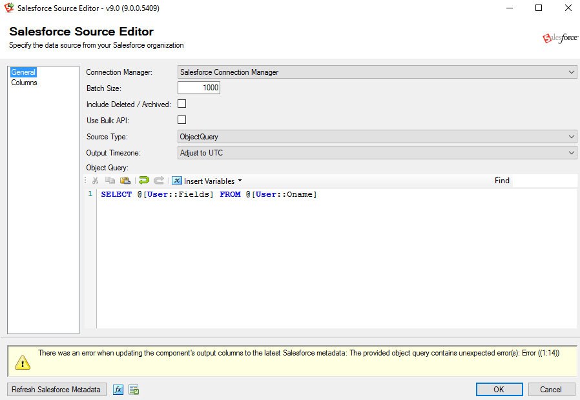The width and height of the screenshot is (580, 400).
Task: Click the Copy icon in query toolbar
Action: [110, 181]
